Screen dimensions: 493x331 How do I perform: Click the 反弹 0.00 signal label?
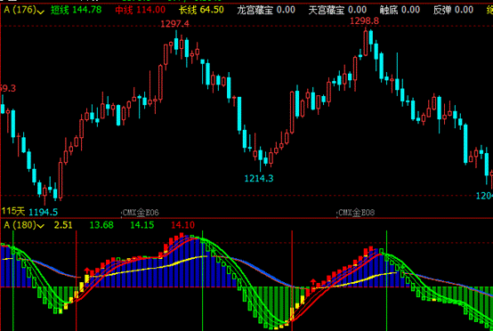(x=453, y=10)
